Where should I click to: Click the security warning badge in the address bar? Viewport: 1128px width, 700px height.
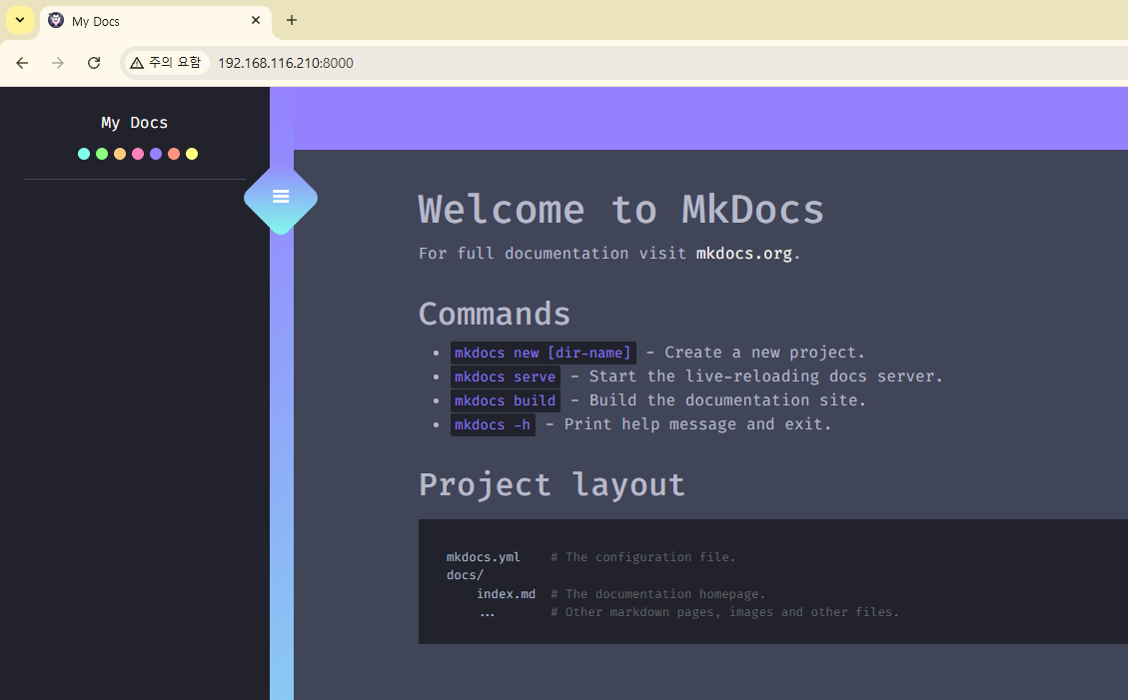pos(166,63)
